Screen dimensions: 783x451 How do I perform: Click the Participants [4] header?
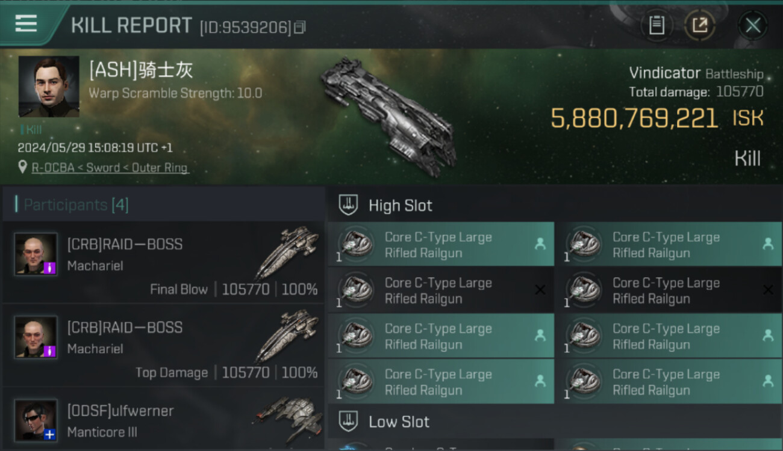point(76,205)
